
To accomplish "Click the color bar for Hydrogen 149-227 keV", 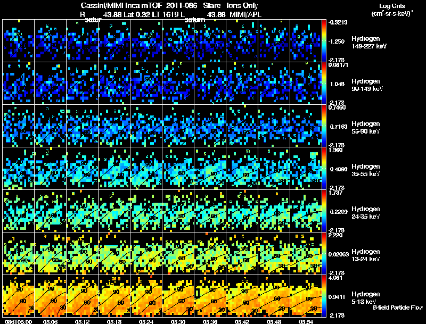I will [324, 41].
